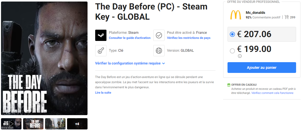Click the chevron next to system requirements
Screen dimensions: 303x132
(164, 63)
